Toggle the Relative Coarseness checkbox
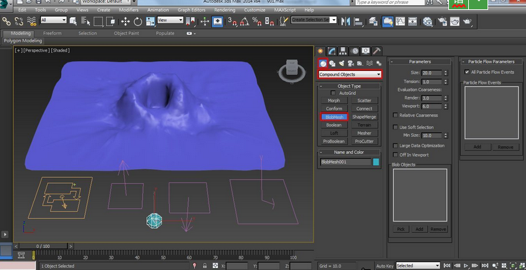Image resolution: width=526 pixels, height=270 pixels. point(394,115)
